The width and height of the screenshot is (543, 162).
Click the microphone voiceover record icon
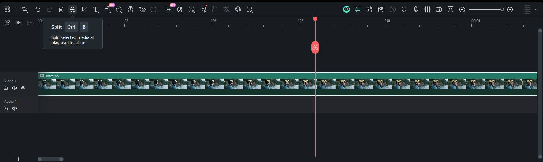pos(416,10)
